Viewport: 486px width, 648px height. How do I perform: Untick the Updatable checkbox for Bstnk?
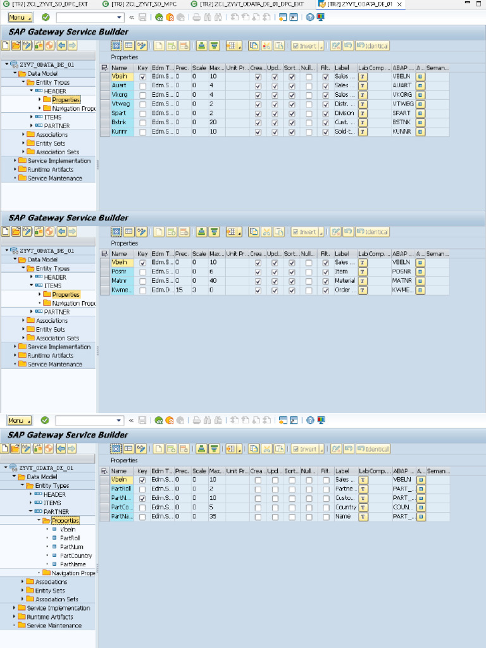[x=275, y=123]
